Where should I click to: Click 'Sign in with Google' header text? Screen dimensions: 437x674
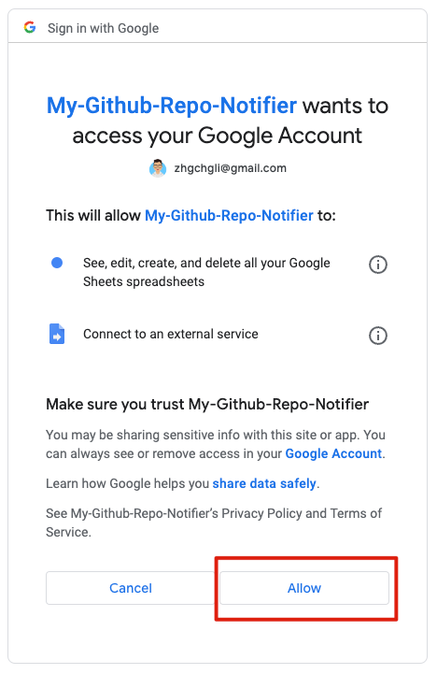tap(103, 28)
